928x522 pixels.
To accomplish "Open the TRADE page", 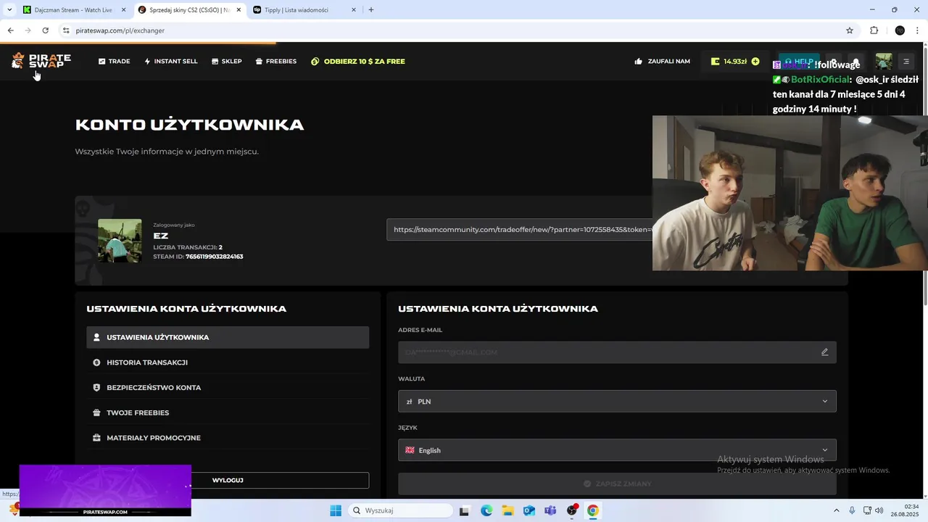I will pos(114,62).
